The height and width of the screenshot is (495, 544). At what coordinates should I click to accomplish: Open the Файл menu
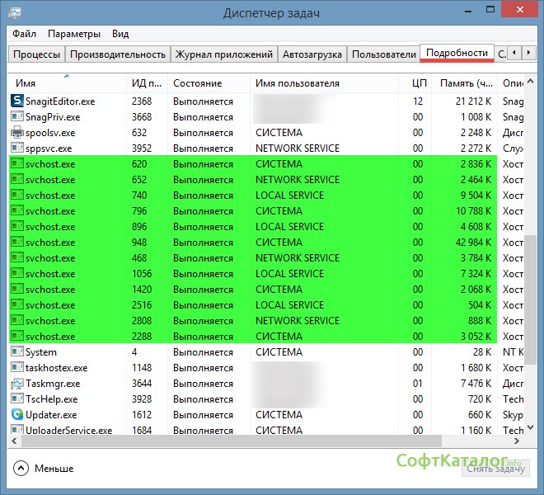pyautogui.click(x=24, y=34)
